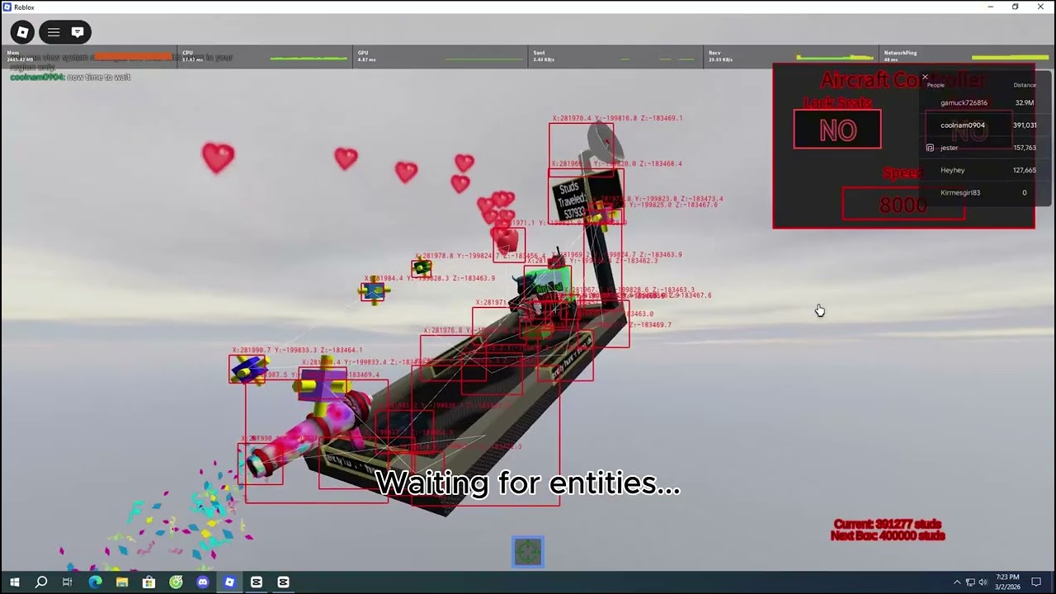Click distance value 127,665
This screenshot has height=594, width=1056.
1025,170
